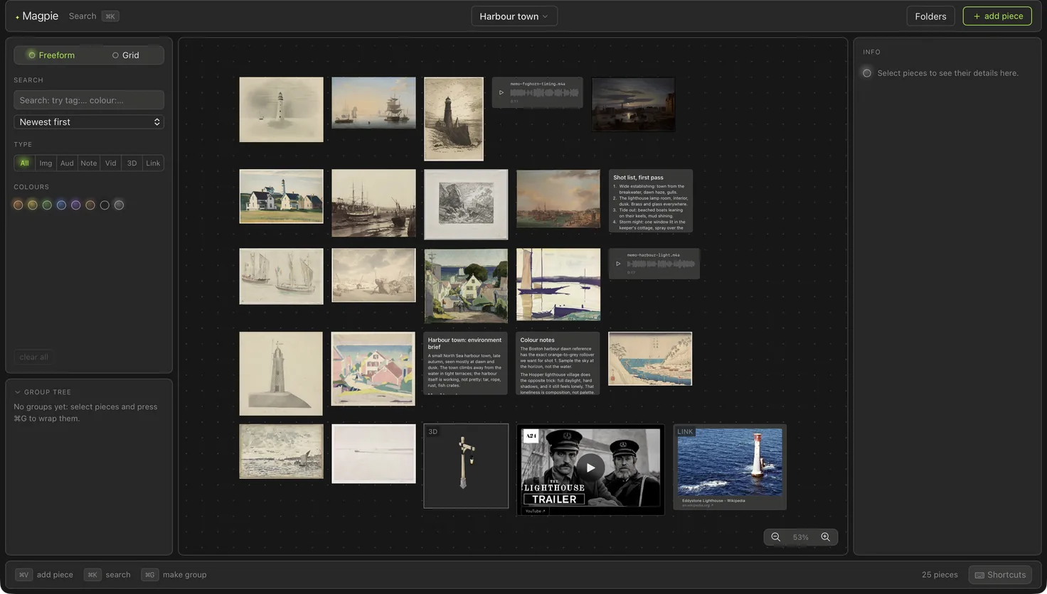Click the 25 pieces count
Image resolution: width=1047 pixels, height=594 pixels.
[x=940, y=575]
